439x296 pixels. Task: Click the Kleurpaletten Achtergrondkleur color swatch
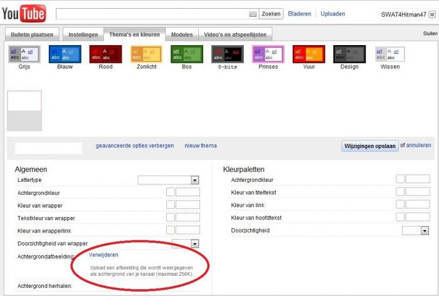(x=400, y=179)
